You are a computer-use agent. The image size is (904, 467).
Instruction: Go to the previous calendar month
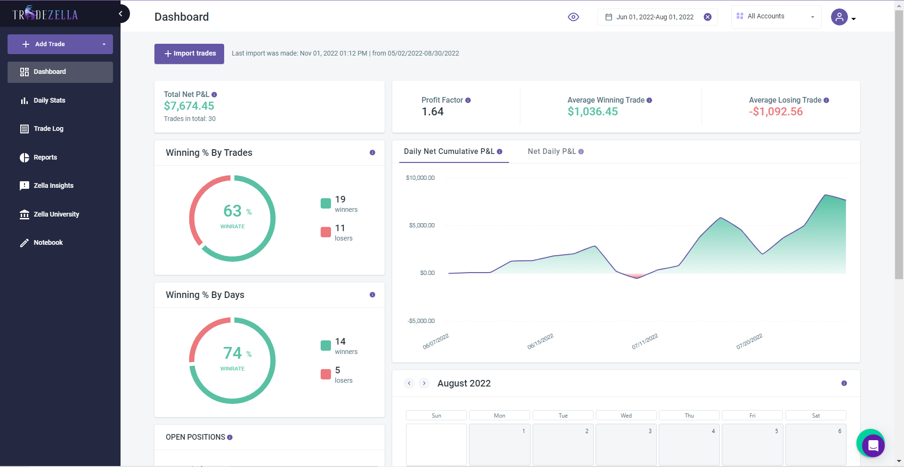(409, 383)
